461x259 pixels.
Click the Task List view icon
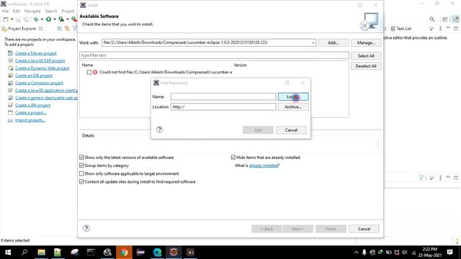coord(393,29)
